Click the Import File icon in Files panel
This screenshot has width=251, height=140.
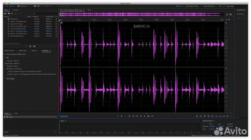pyautogui.click(x=9, y=14)
